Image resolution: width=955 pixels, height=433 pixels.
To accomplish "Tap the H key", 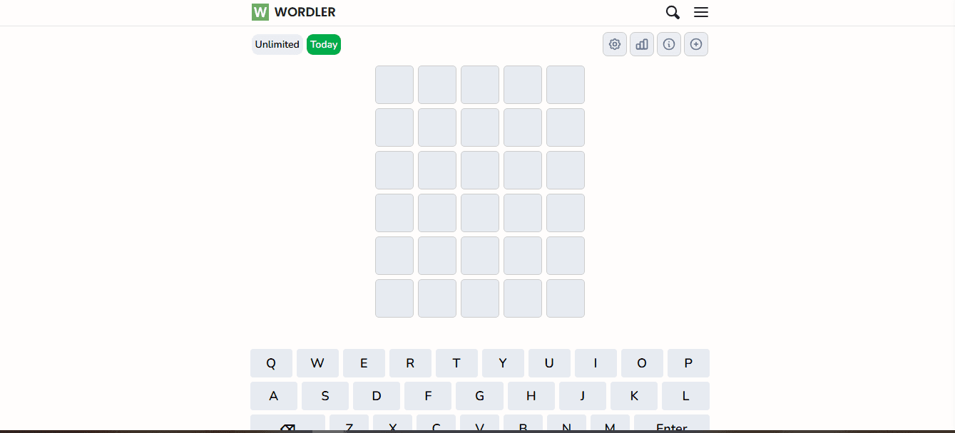I will [x=531, y=396].
